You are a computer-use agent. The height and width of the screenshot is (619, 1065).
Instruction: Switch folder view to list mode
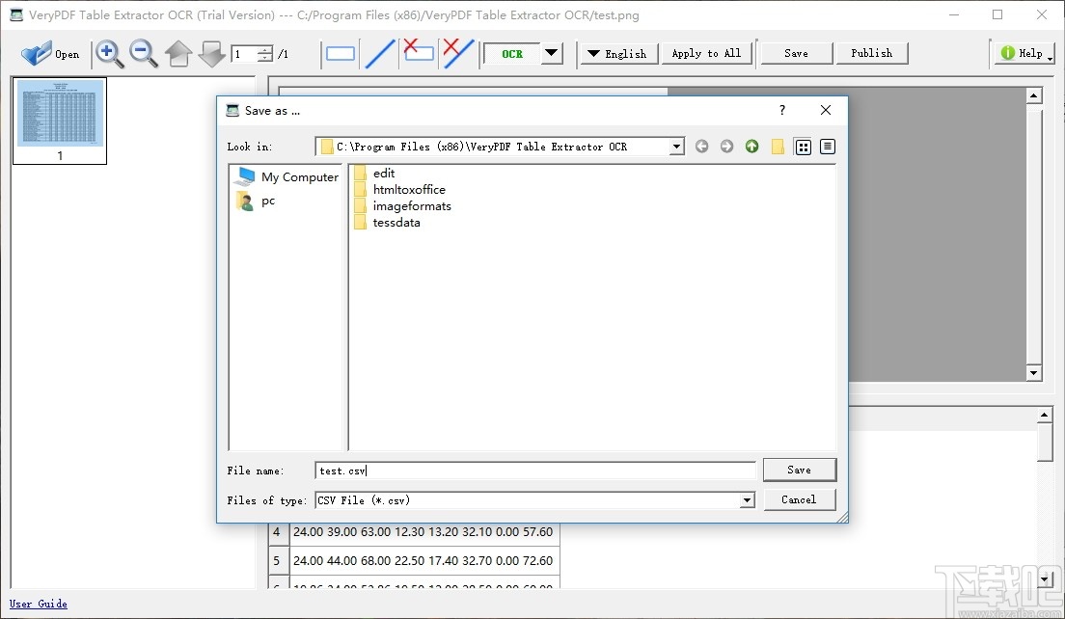pos(804,146)
